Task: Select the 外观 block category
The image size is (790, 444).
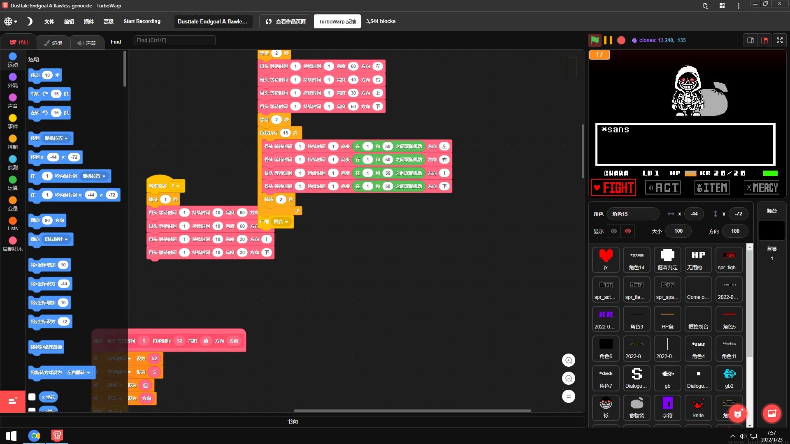Action: [x=13, y=80]
